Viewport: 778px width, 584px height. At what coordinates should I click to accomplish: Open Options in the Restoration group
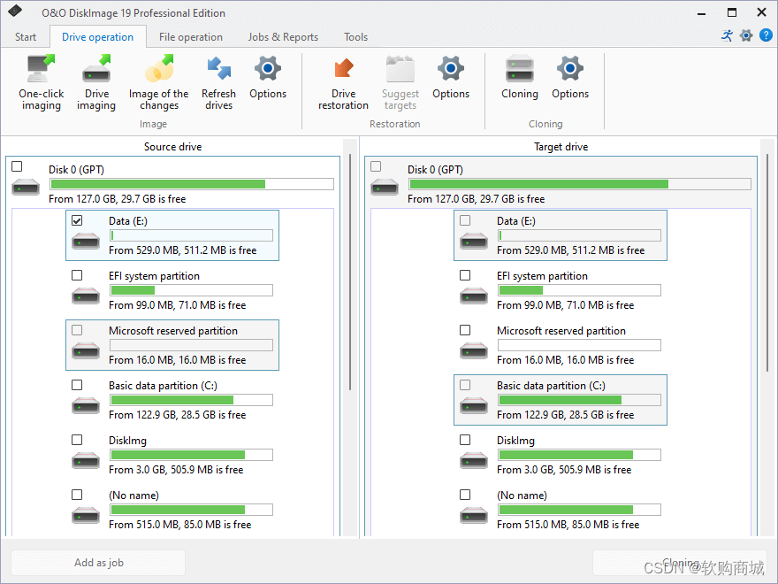click(x=451, y=78)
